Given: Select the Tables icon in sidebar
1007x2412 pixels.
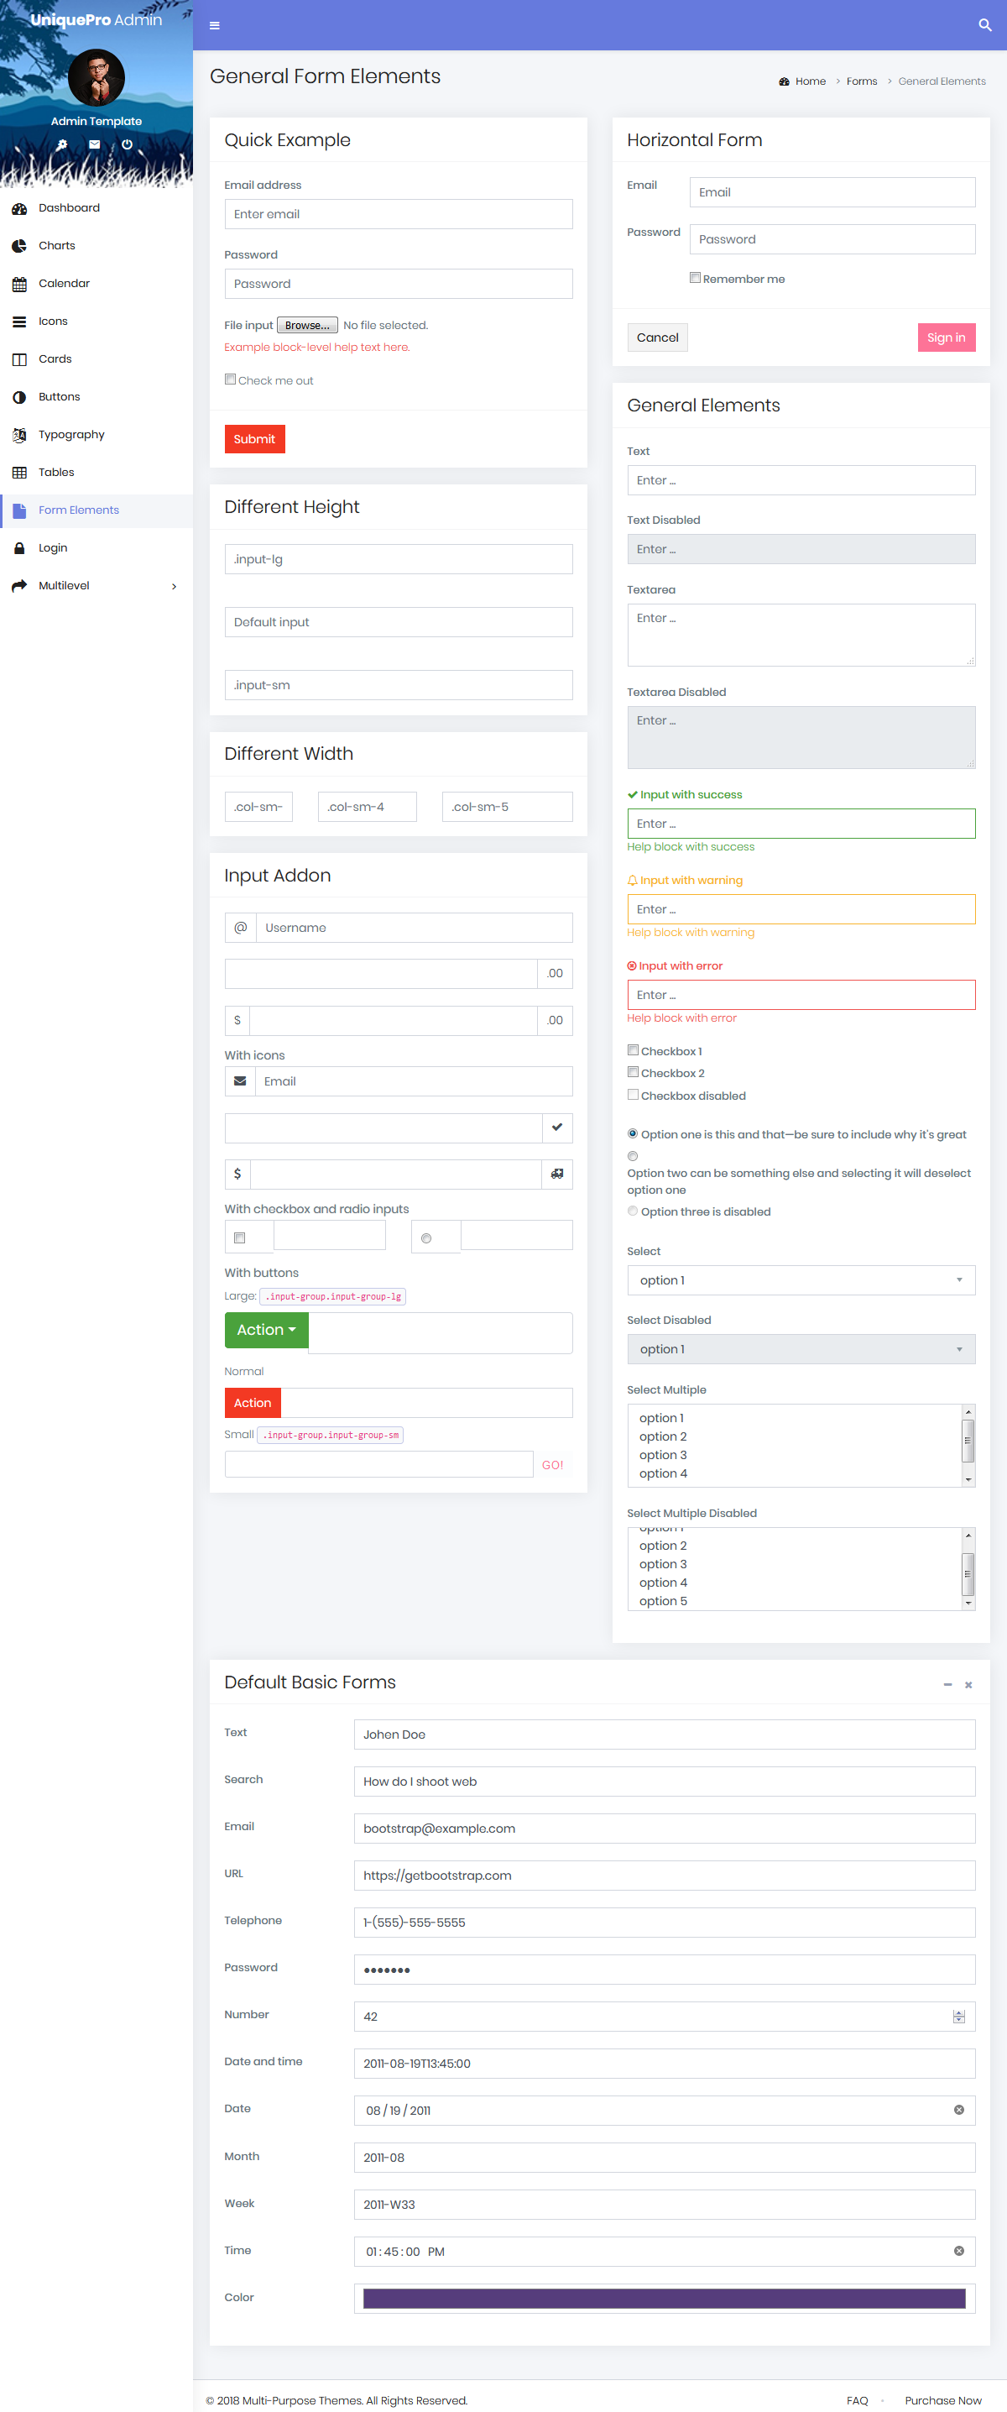Looking at the screenshot, I should [18, 472].
